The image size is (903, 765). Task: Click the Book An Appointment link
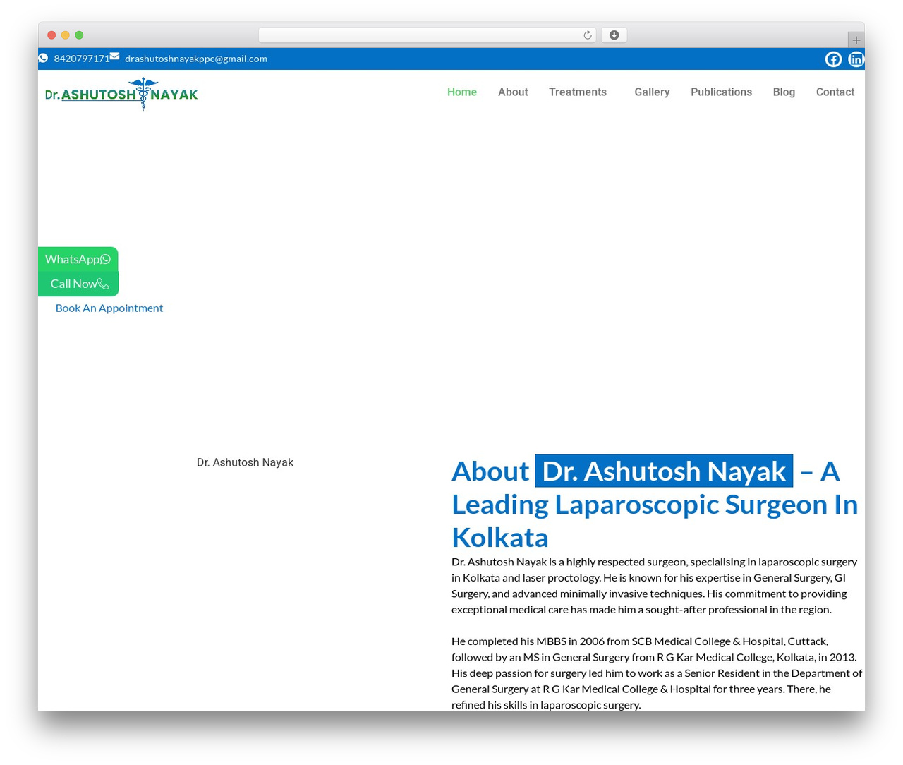point(109,308)
